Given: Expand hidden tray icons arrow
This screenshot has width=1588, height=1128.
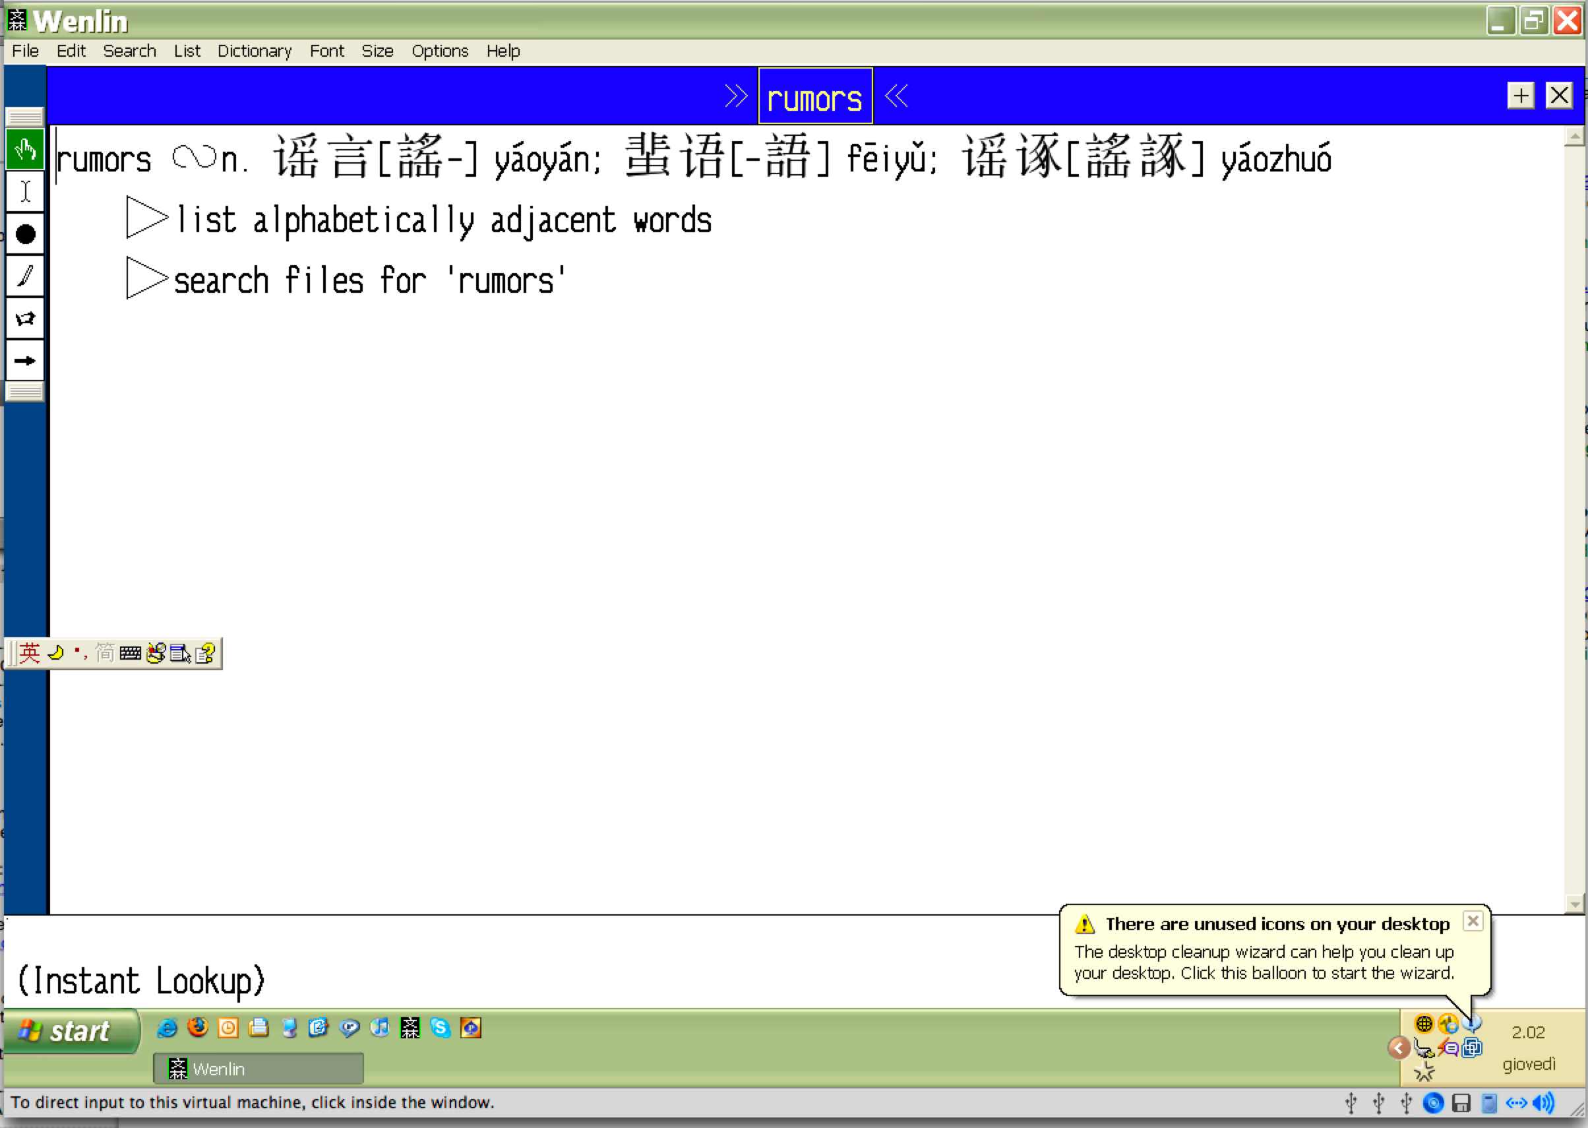Looking at the screenshot, I should [x=1399, y=1048].
